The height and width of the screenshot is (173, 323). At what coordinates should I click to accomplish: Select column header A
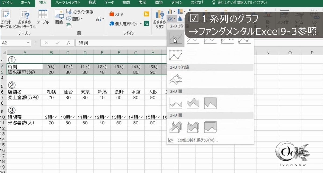(25, 53)
